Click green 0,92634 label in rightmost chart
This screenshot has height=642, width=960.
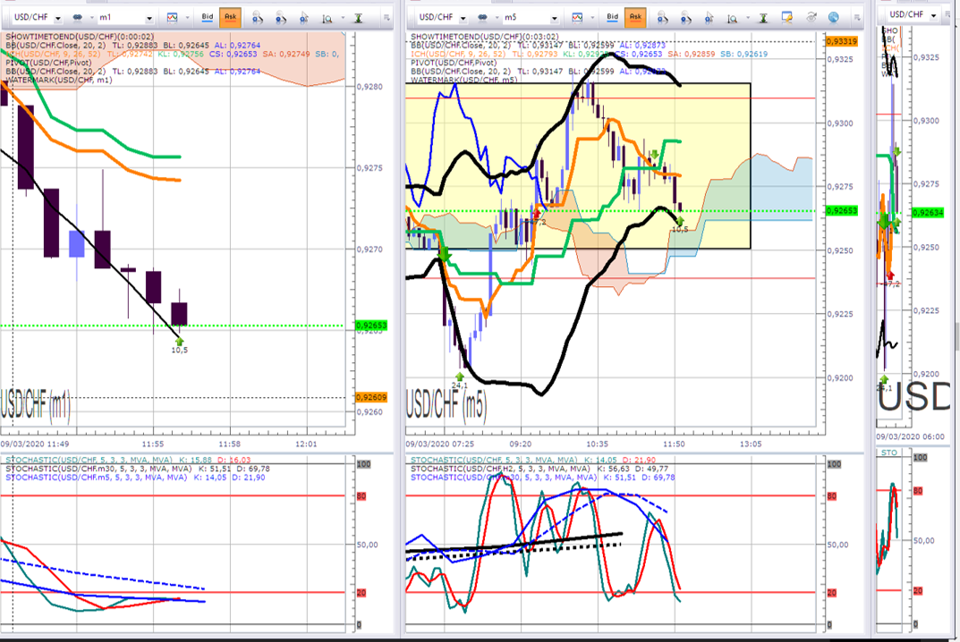(x=928, y=213)
